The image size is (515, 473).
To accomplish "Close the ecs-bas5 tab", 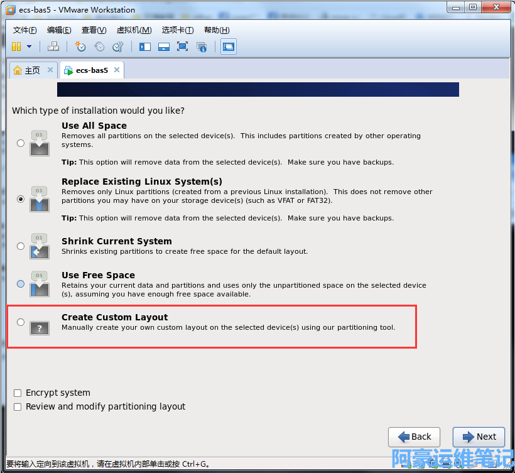I will coord(116,70).
